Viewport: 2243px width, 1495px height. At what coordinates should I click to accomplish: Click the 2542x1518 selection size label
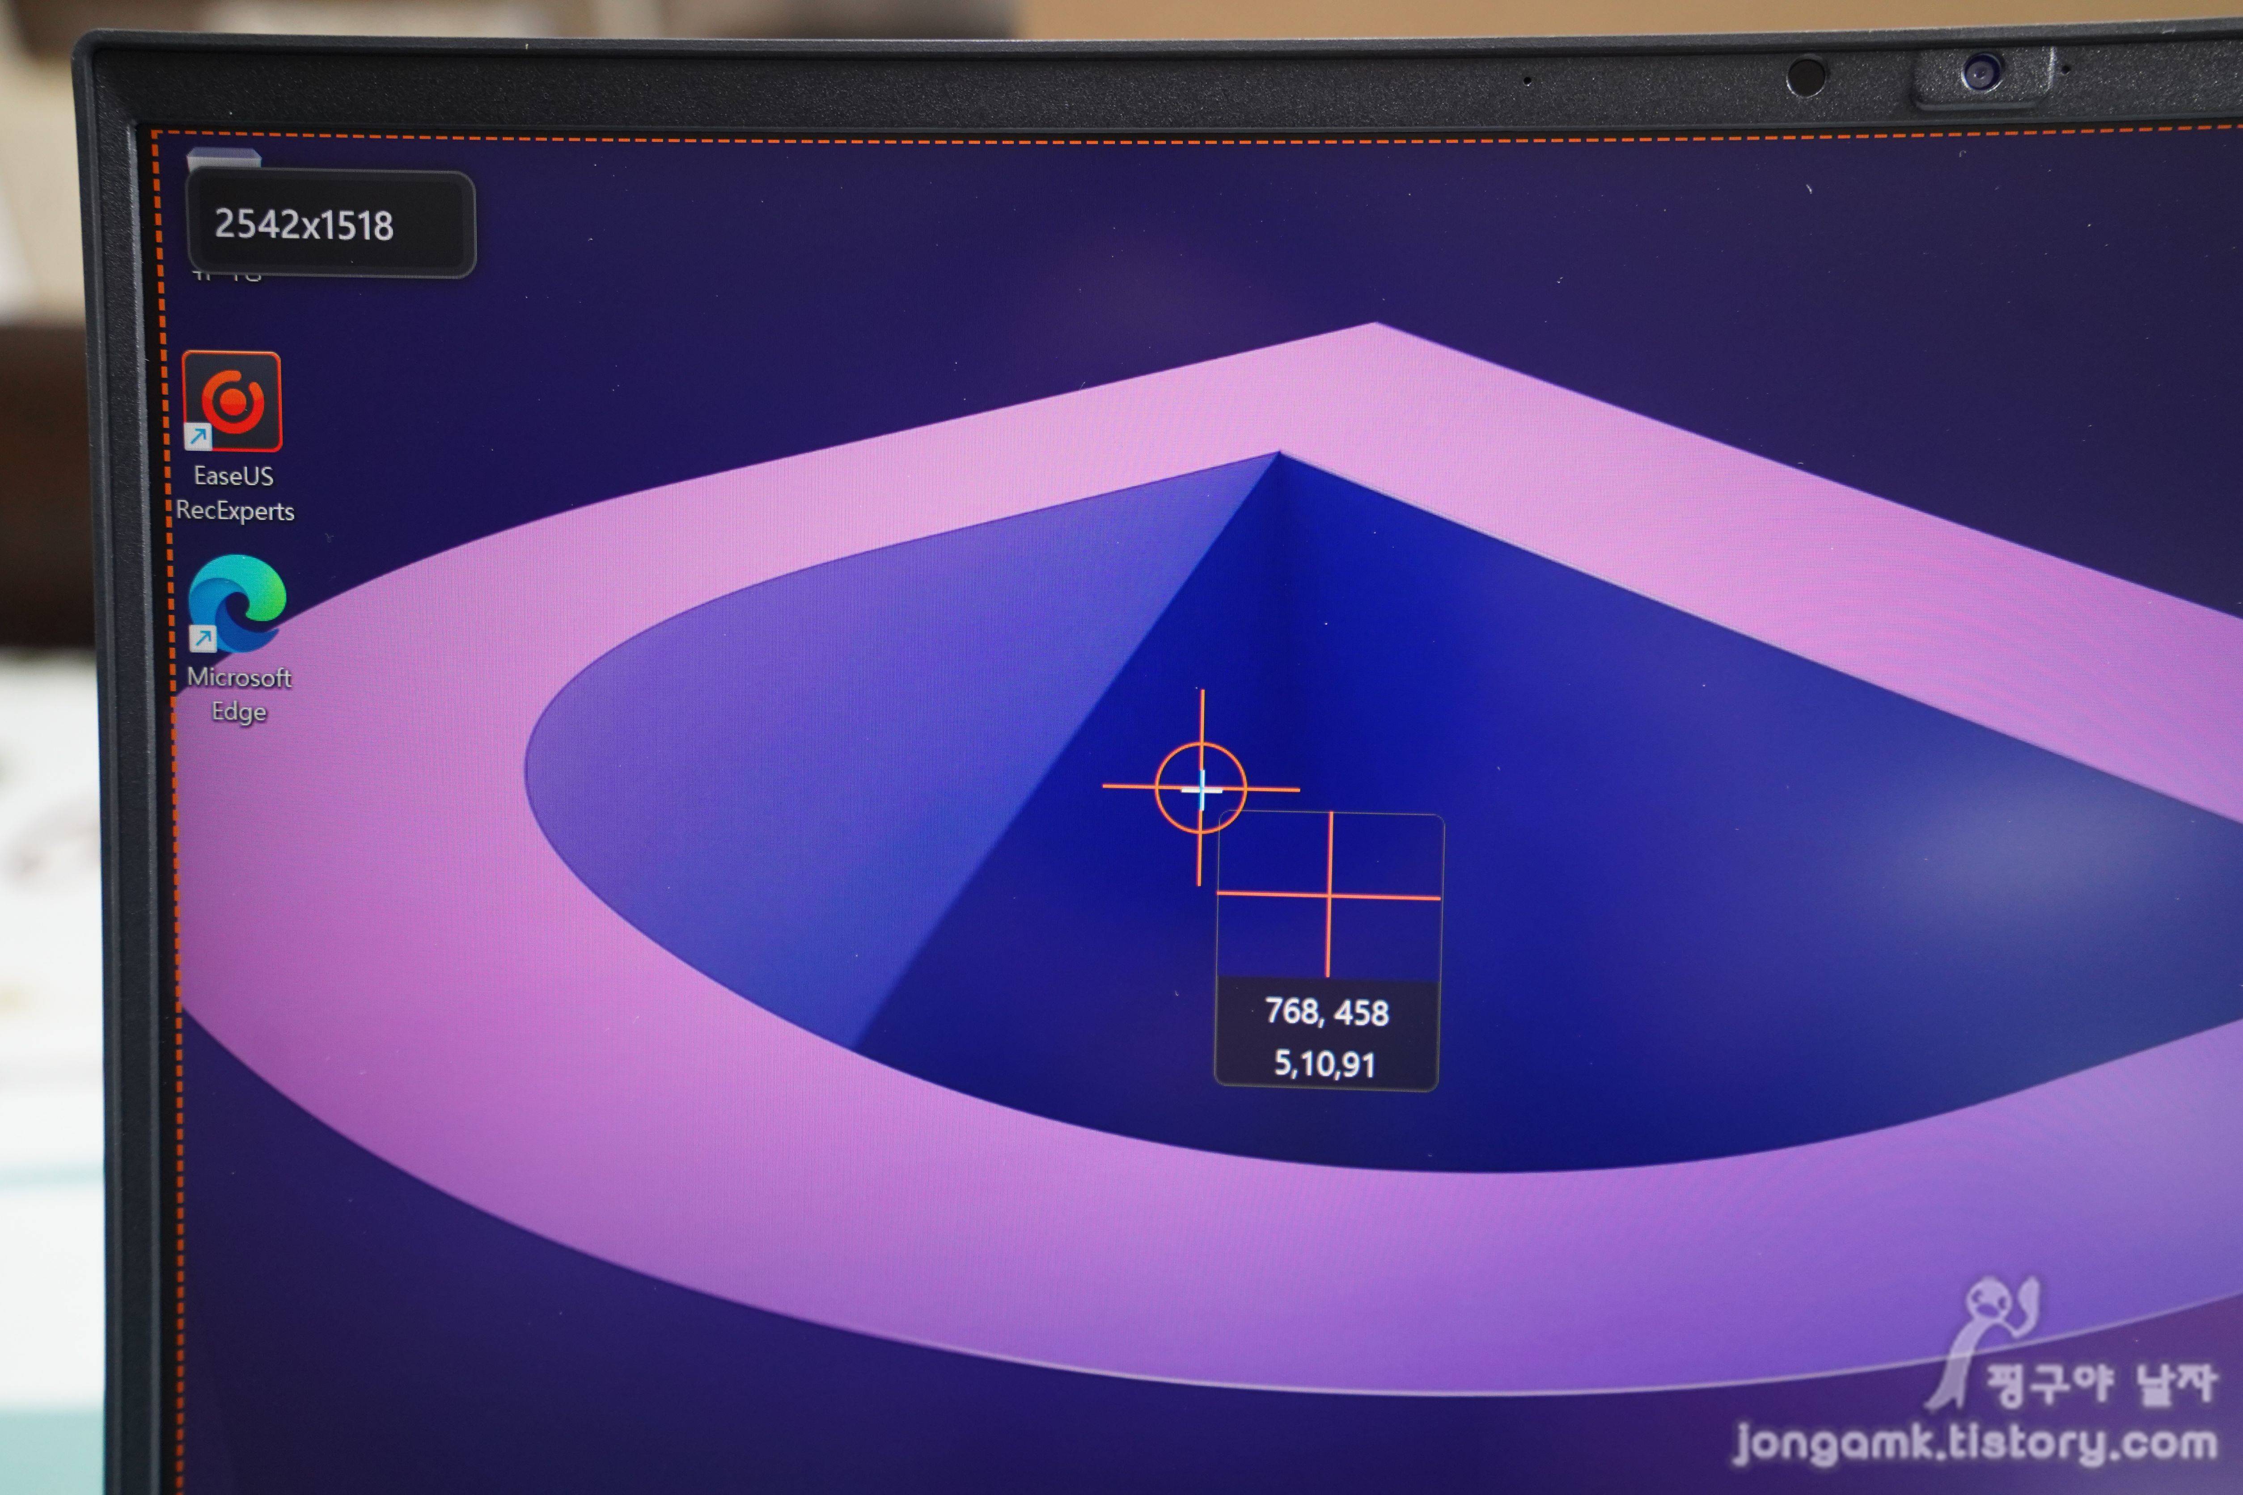coord(303,225)
